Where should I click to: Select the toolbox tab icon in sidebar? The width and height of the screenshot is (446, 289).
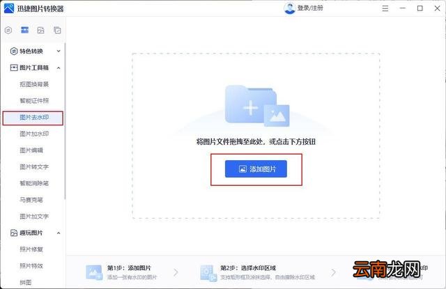[25, 30]
